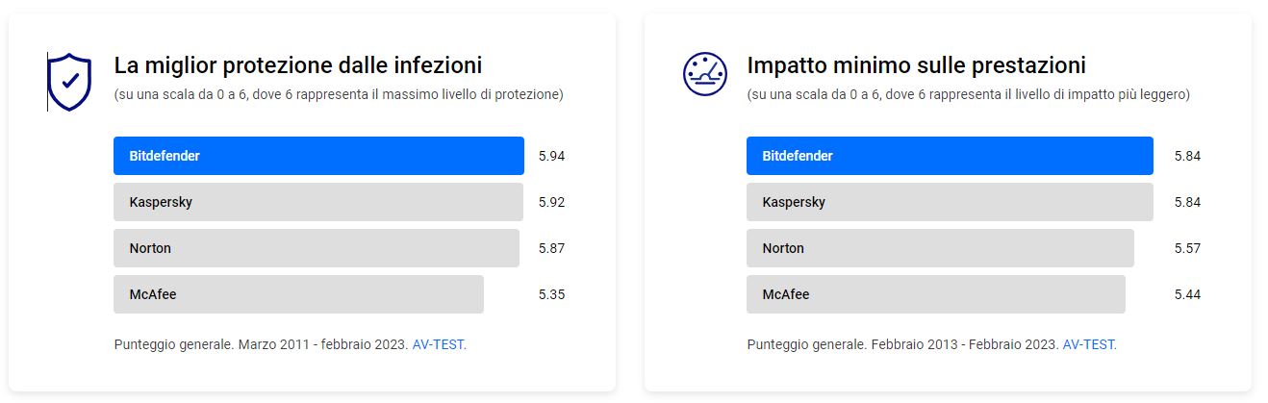The image size is (1268, 403).
Task: Click the McAfee performance score 5.44
Action: pyautogui.click(x=1187, y=294)
